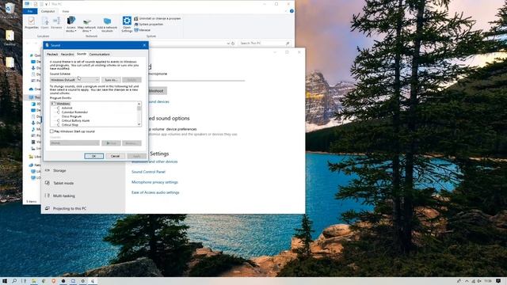Click Manage in the File Explorer ribbon
Screen dimensions: 507x285
143,30
